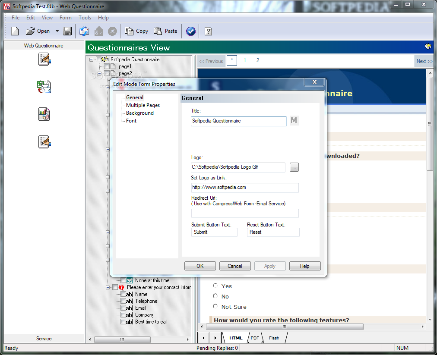Open the Tools menu
Screen dimensions: 437x355
click(x=85, y=18)
